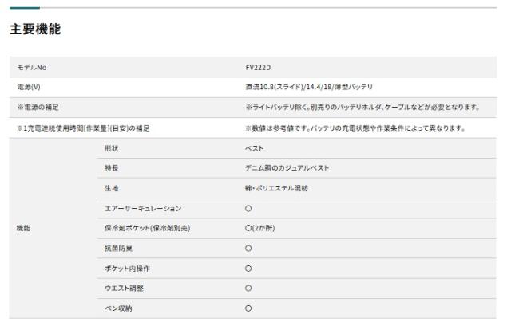Select the circle mark for 抗菌防臭
The image size is (511, 322).
click(248, 249)
